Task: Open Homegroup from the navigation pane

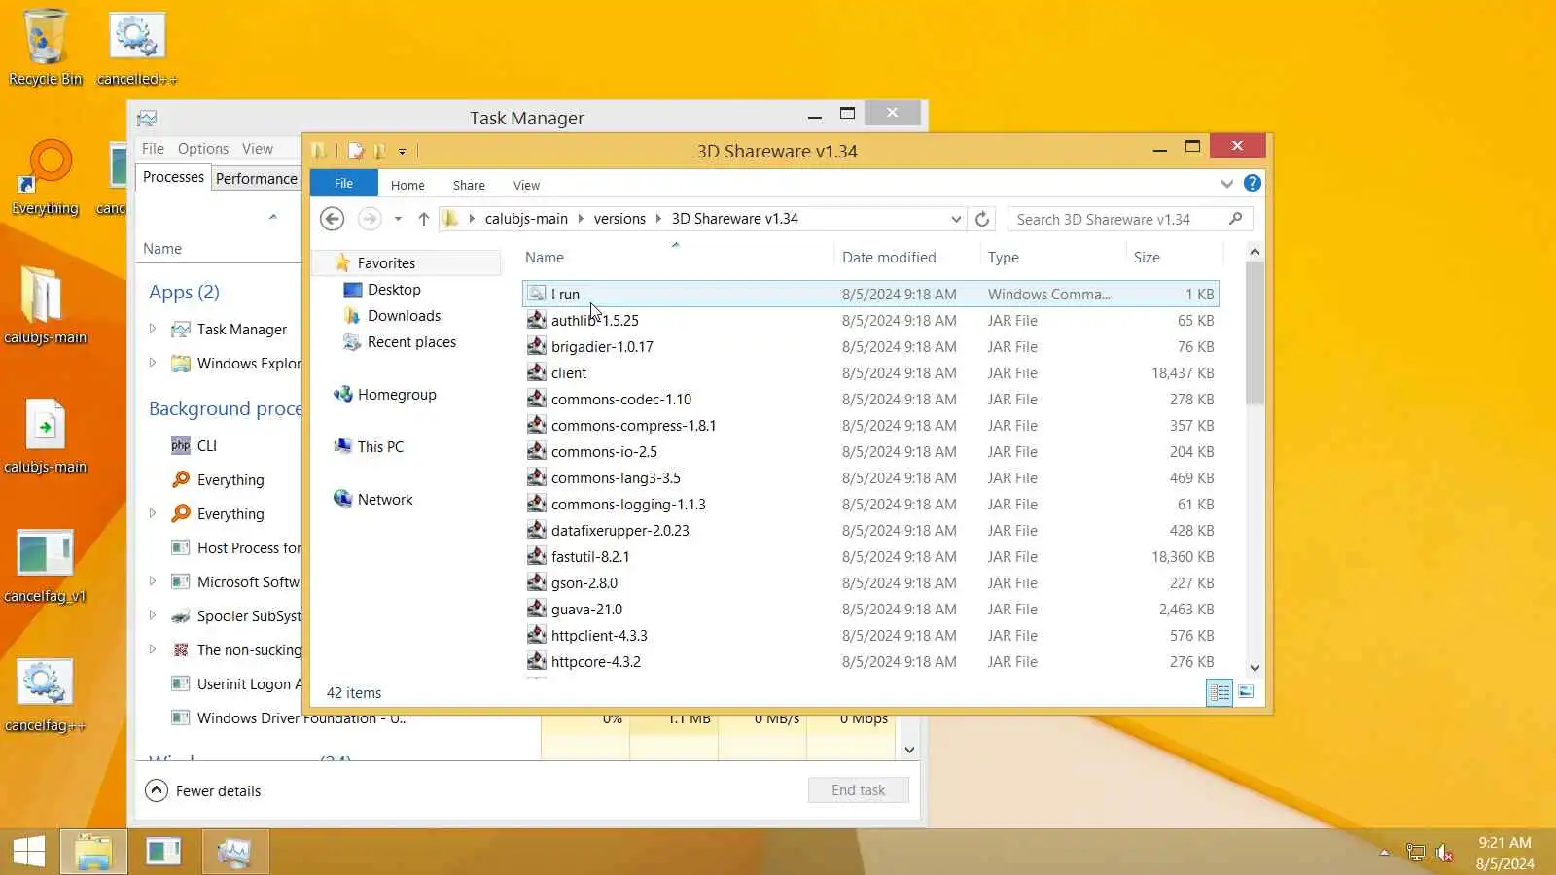Action: (397, 395)
